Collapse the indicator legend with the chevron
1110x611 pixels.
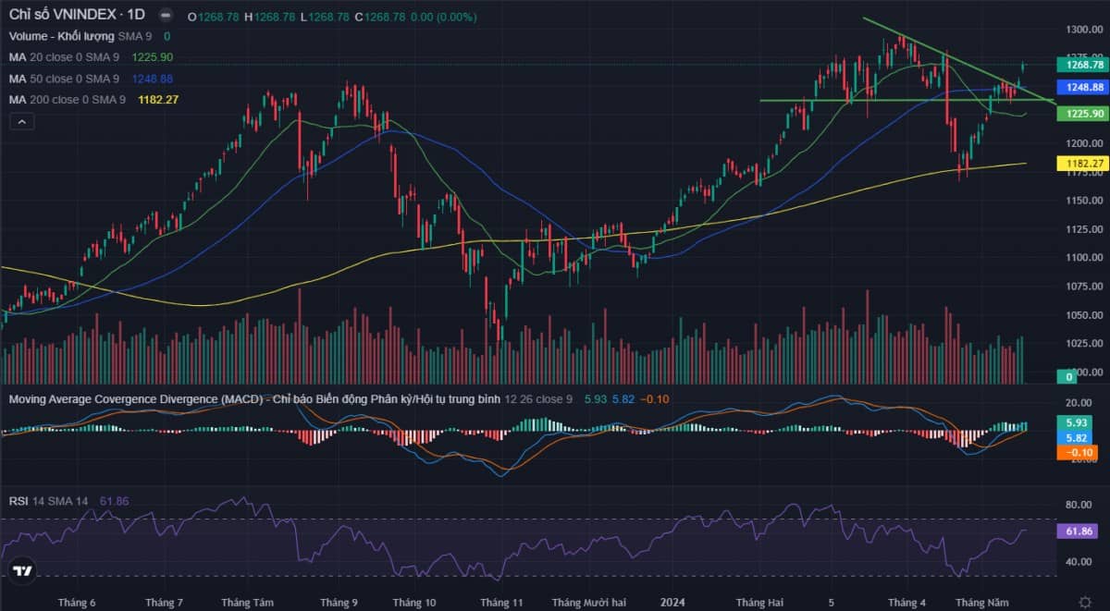coord(21,121)
